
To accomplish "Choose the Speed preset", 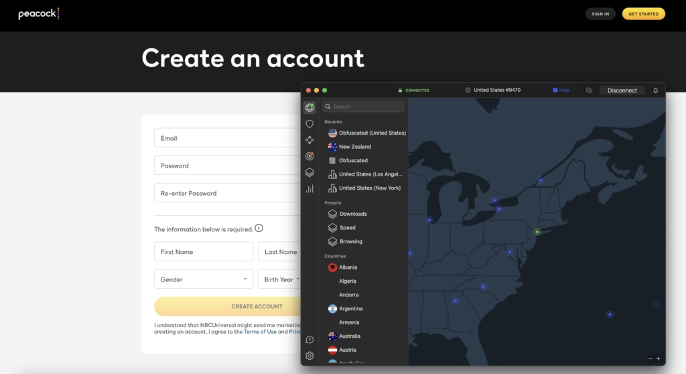I will point(342,228).
